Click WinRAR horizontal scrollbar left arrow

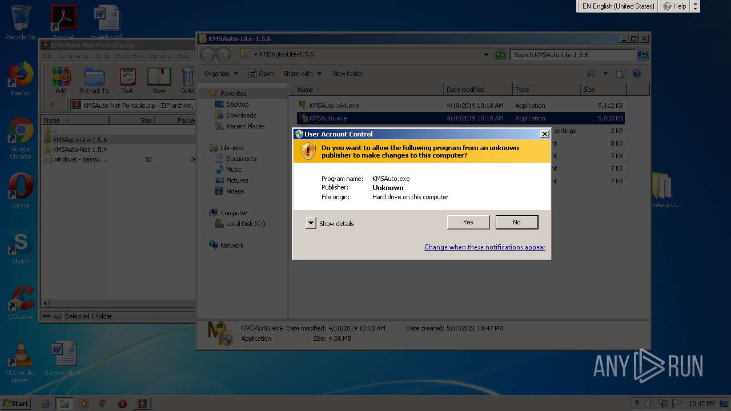coord(46,304)
